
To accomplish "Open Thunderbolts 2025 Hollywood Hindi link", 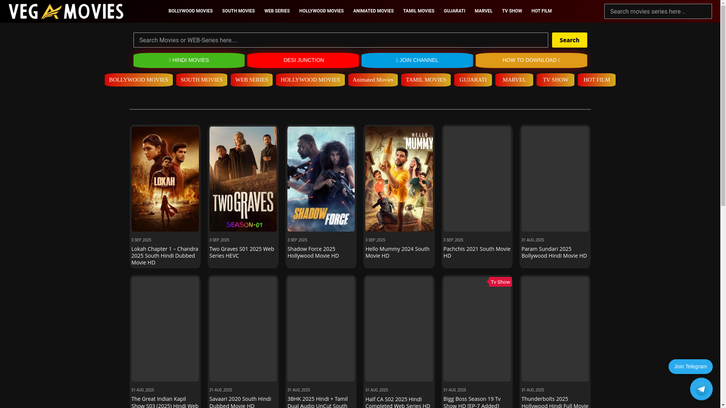I will tap(555, 402).
